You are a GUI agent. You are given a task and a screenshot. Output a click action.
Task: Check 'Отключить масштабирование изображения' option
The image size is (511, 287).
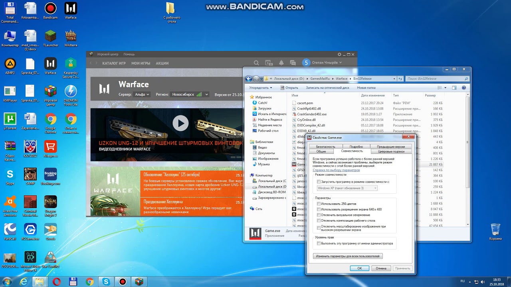pyautogui.click(x=319, y=228)
